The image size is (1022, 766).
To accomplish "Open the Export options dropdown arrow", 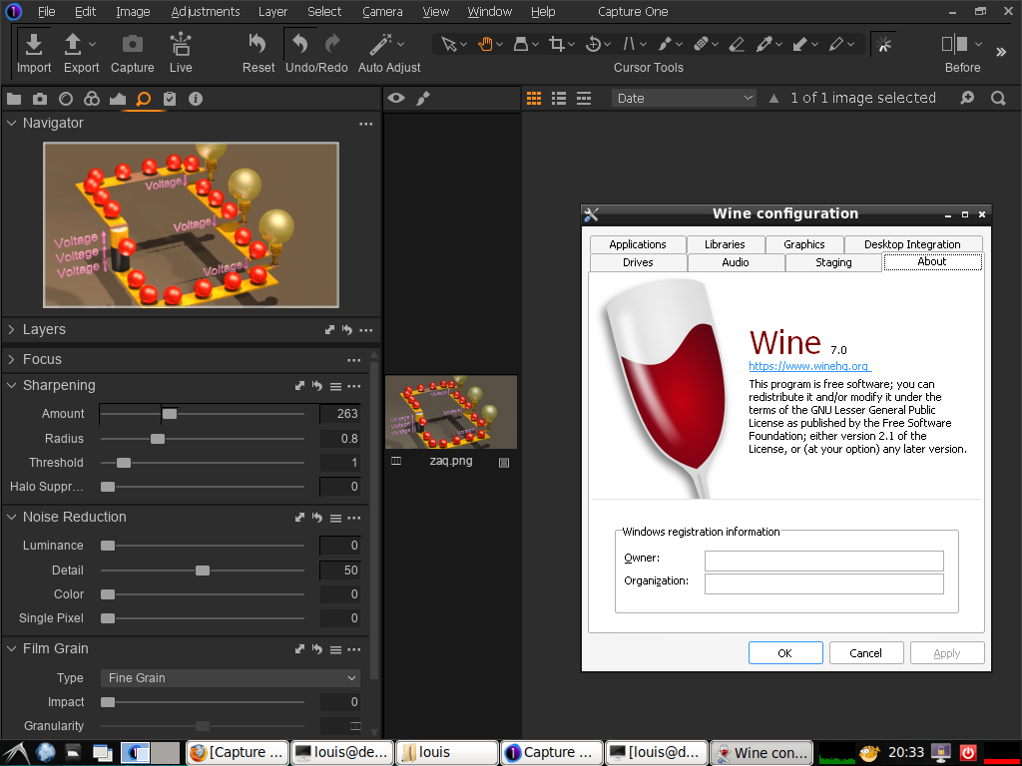I will click(92, 44).
